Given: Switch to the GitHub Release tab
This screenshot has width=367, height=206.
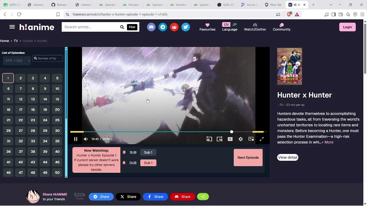Looking at the screenshot, I should [60, 5].
